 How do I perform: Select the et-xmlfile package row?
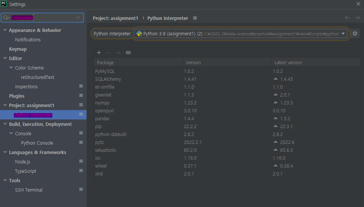click(227, 87)
